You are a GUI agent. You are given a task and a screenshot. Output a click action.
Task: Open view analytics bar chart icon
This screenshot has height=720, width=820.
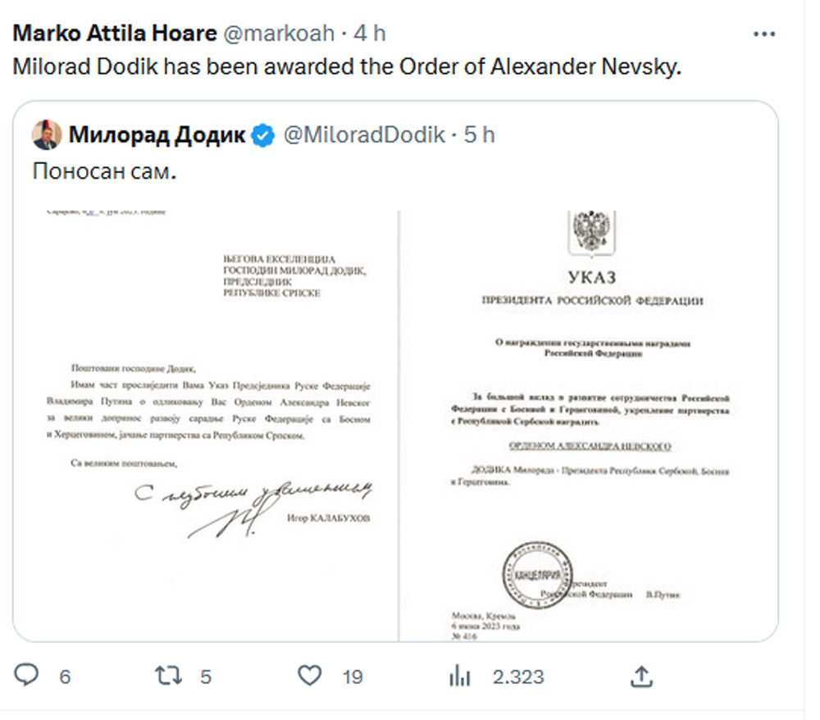point(460,676)
